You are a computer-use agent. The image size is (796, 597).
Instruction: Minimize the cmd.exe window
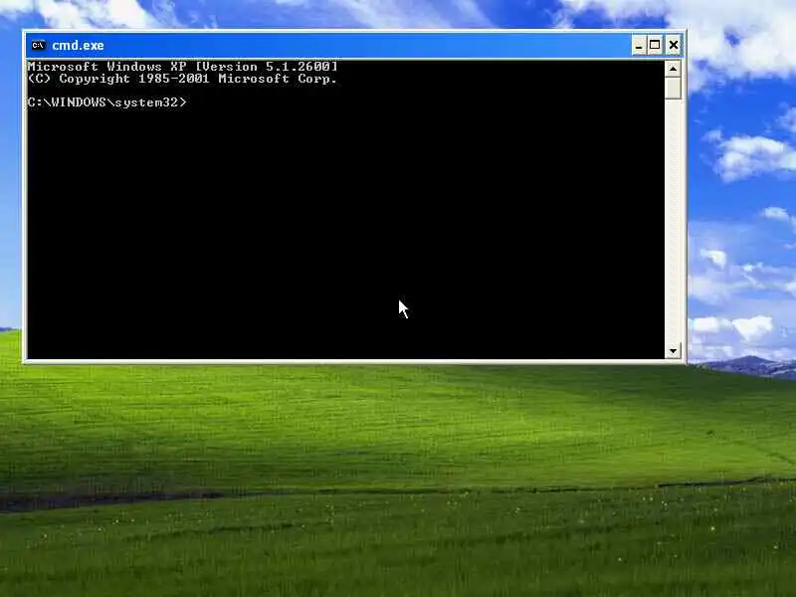point(639,45)
